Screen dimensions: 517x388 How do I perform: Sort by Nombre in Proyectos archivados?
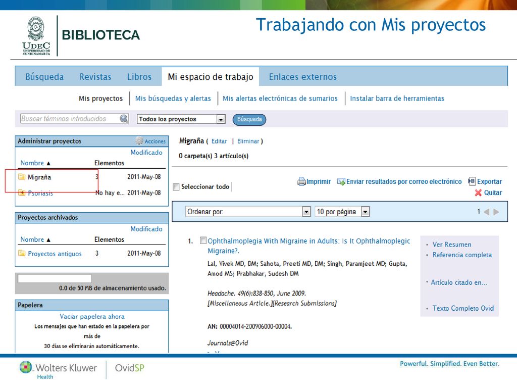click(x=32, y=239)
